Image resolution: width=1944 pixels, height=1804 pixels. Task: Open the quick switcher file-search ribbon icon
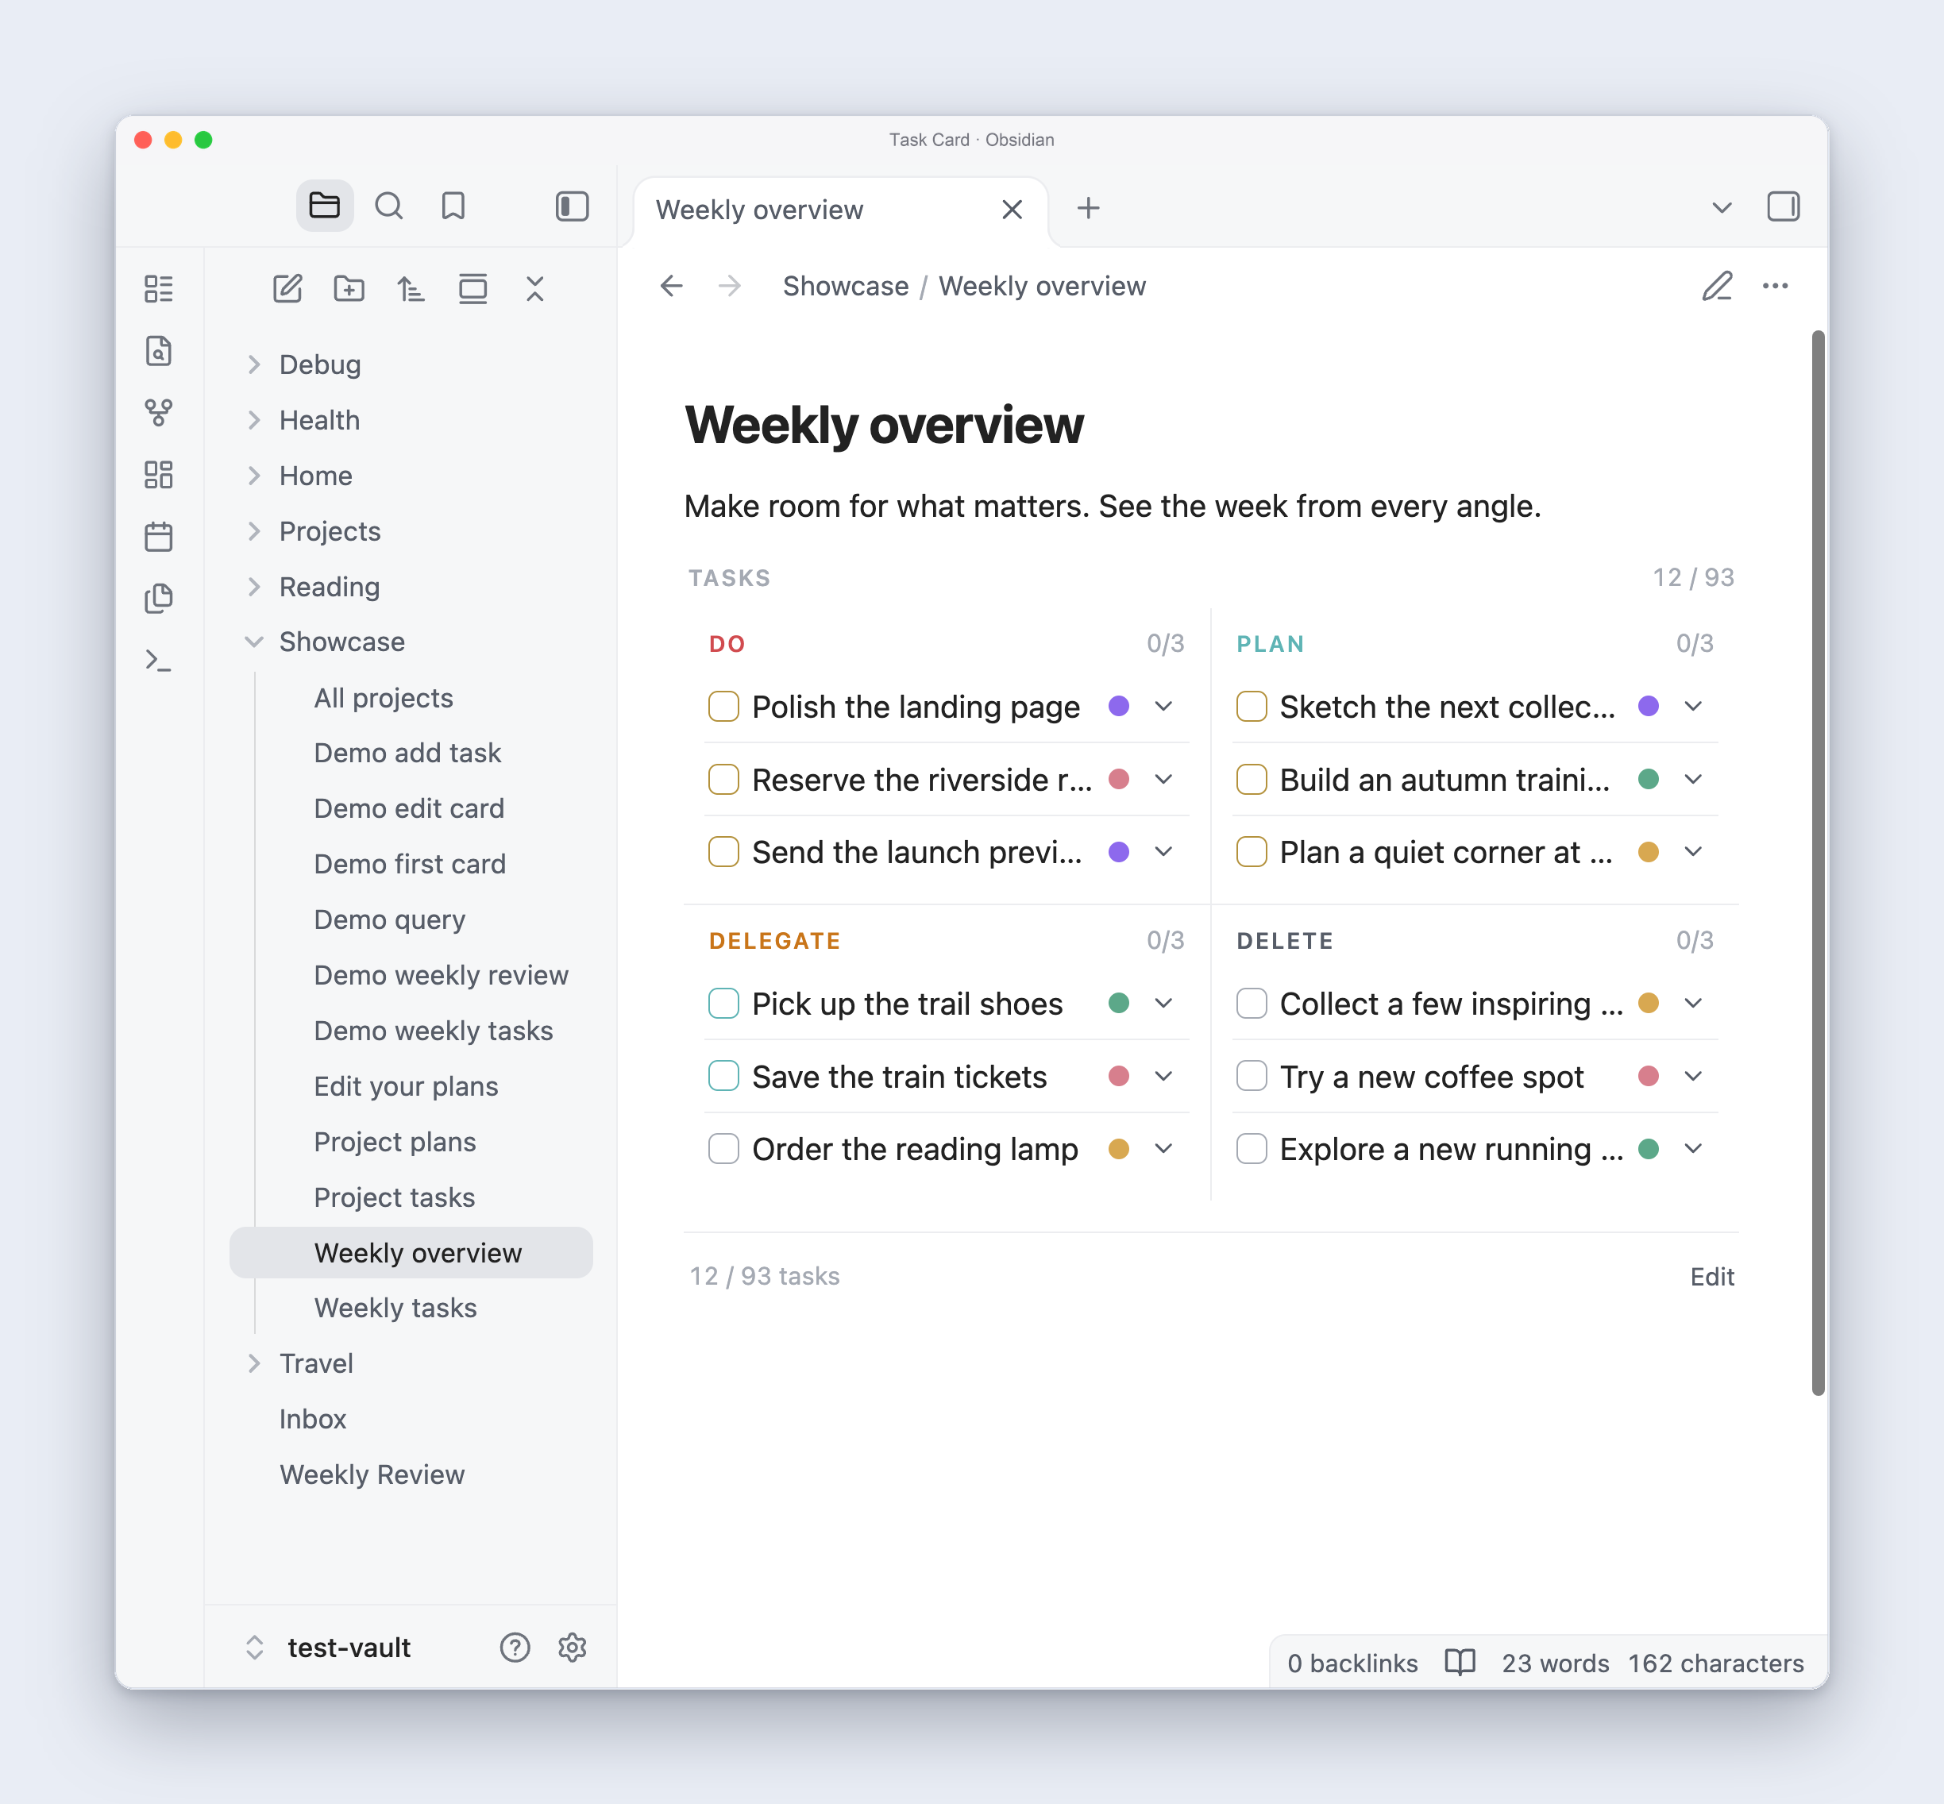158,350
